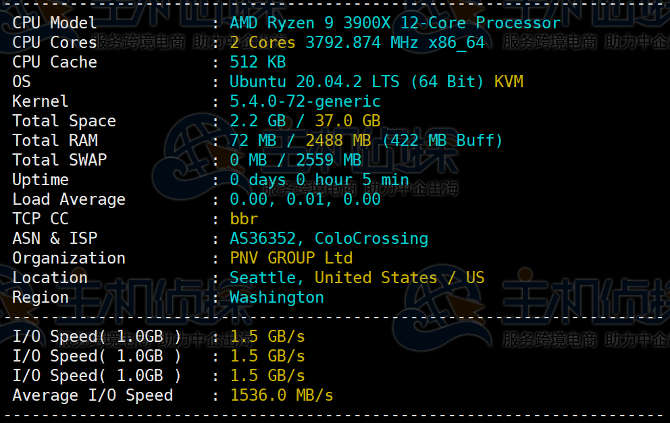Select the Uptime value showing 5 min
Image resolution: width=670 pixels, height=423 pixels.
coord(317,179)
